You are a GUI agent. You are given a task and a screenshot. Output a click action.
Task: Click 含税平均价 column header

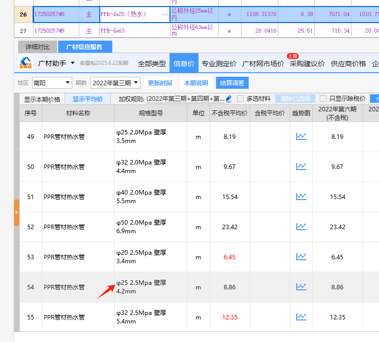[270, 113]
